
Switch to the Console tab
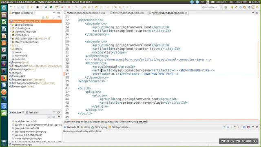tap(71, 127)
